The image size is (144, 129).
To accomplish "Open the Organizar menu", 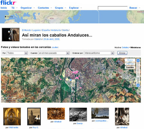I will pyautogui.click(x=26, y=8).
